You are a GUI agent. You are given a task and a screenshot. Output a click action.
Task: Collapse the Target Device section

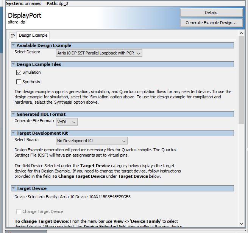pyautogui.click(x=14, y=188)
